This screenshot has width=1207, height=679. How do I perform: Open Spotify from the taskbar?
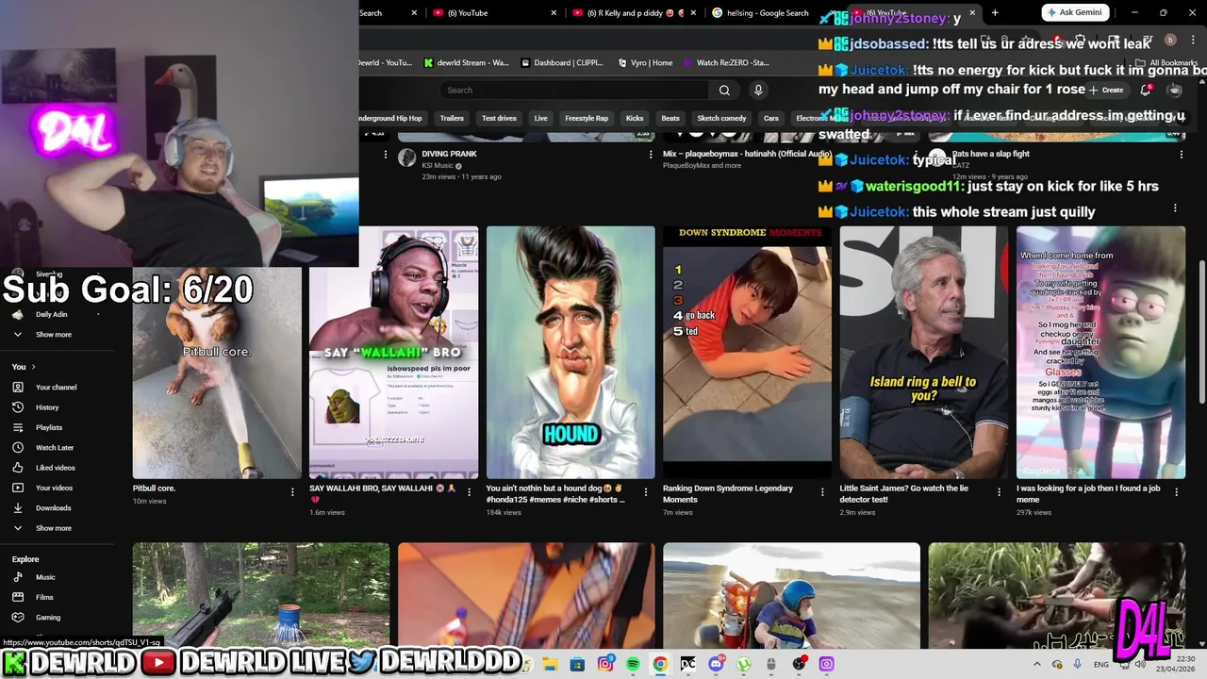pyautogui.click(x=633, y=665)
